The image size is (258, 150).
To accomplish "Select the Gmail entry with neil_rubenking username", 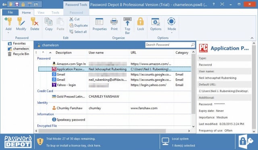I will pos(114,80).
